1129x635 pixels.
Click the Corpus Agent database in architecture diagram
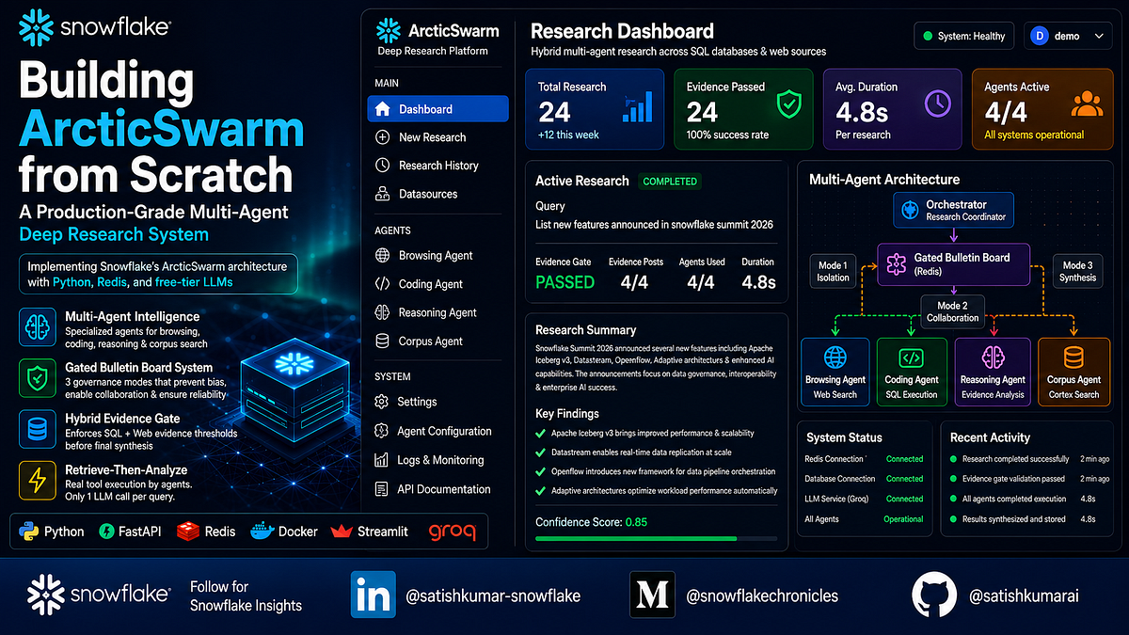click(1074, 358)
